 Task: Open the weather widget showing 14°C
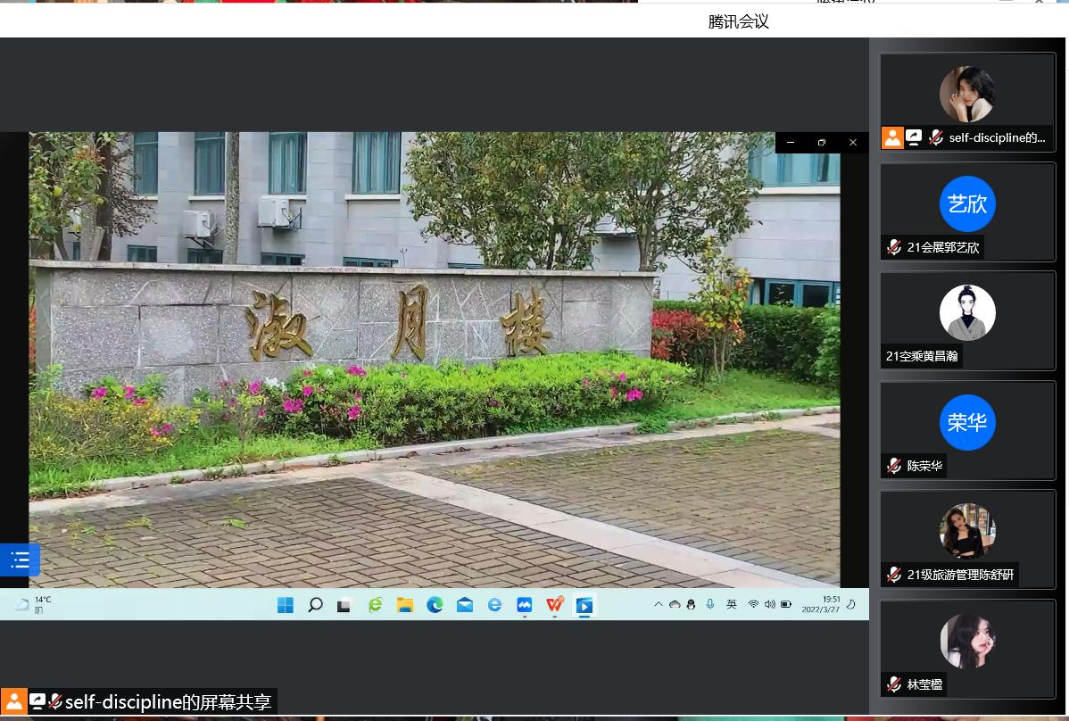(x=32, y=604)
